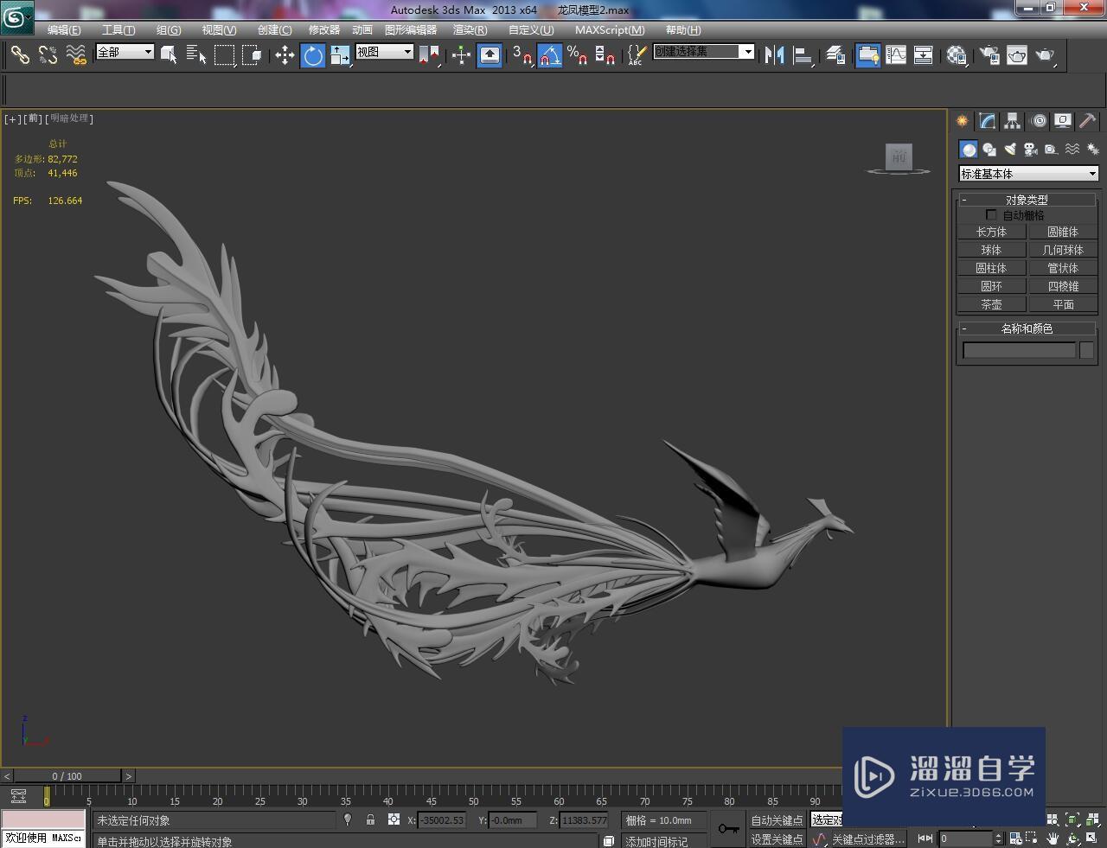The image size is (1107, 848).
Task: Open Select by Name dialog
Action: tap(196, 55)
